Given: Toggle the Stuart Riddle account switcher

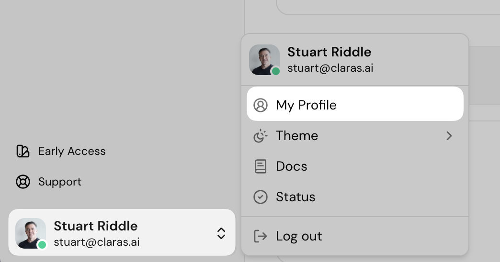Looking at the screenshot, I should coord(122,232).
